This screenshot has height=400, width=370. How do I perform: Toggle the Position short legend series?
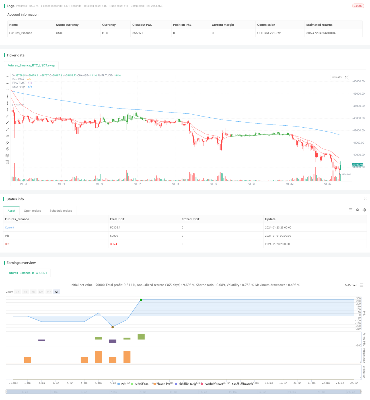212,384
